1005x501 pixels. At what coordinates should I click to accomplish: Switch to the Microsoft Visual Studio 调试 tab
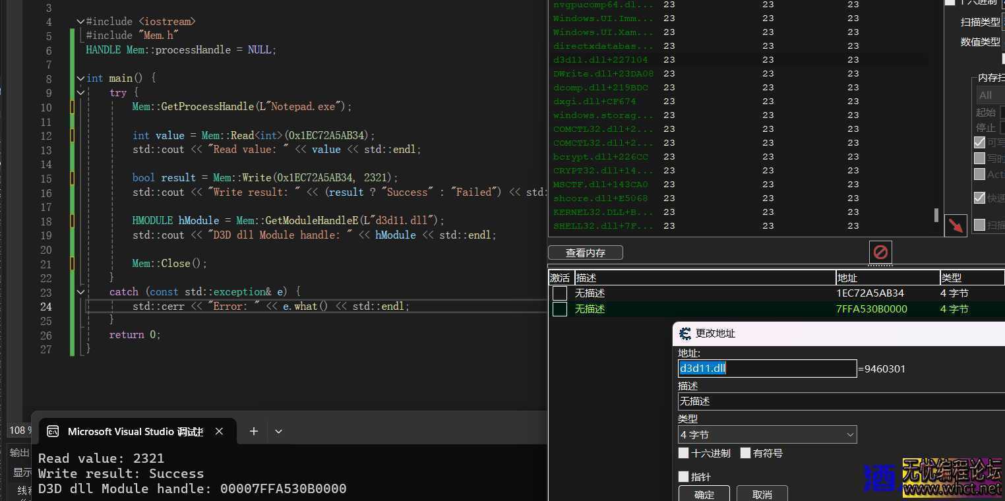tap(136, 431)
